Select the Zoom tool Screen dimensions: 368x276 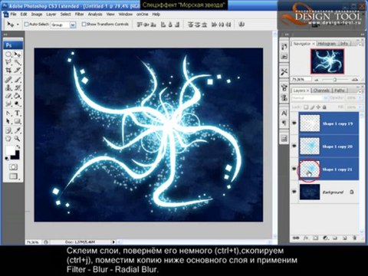click(18, 139)
